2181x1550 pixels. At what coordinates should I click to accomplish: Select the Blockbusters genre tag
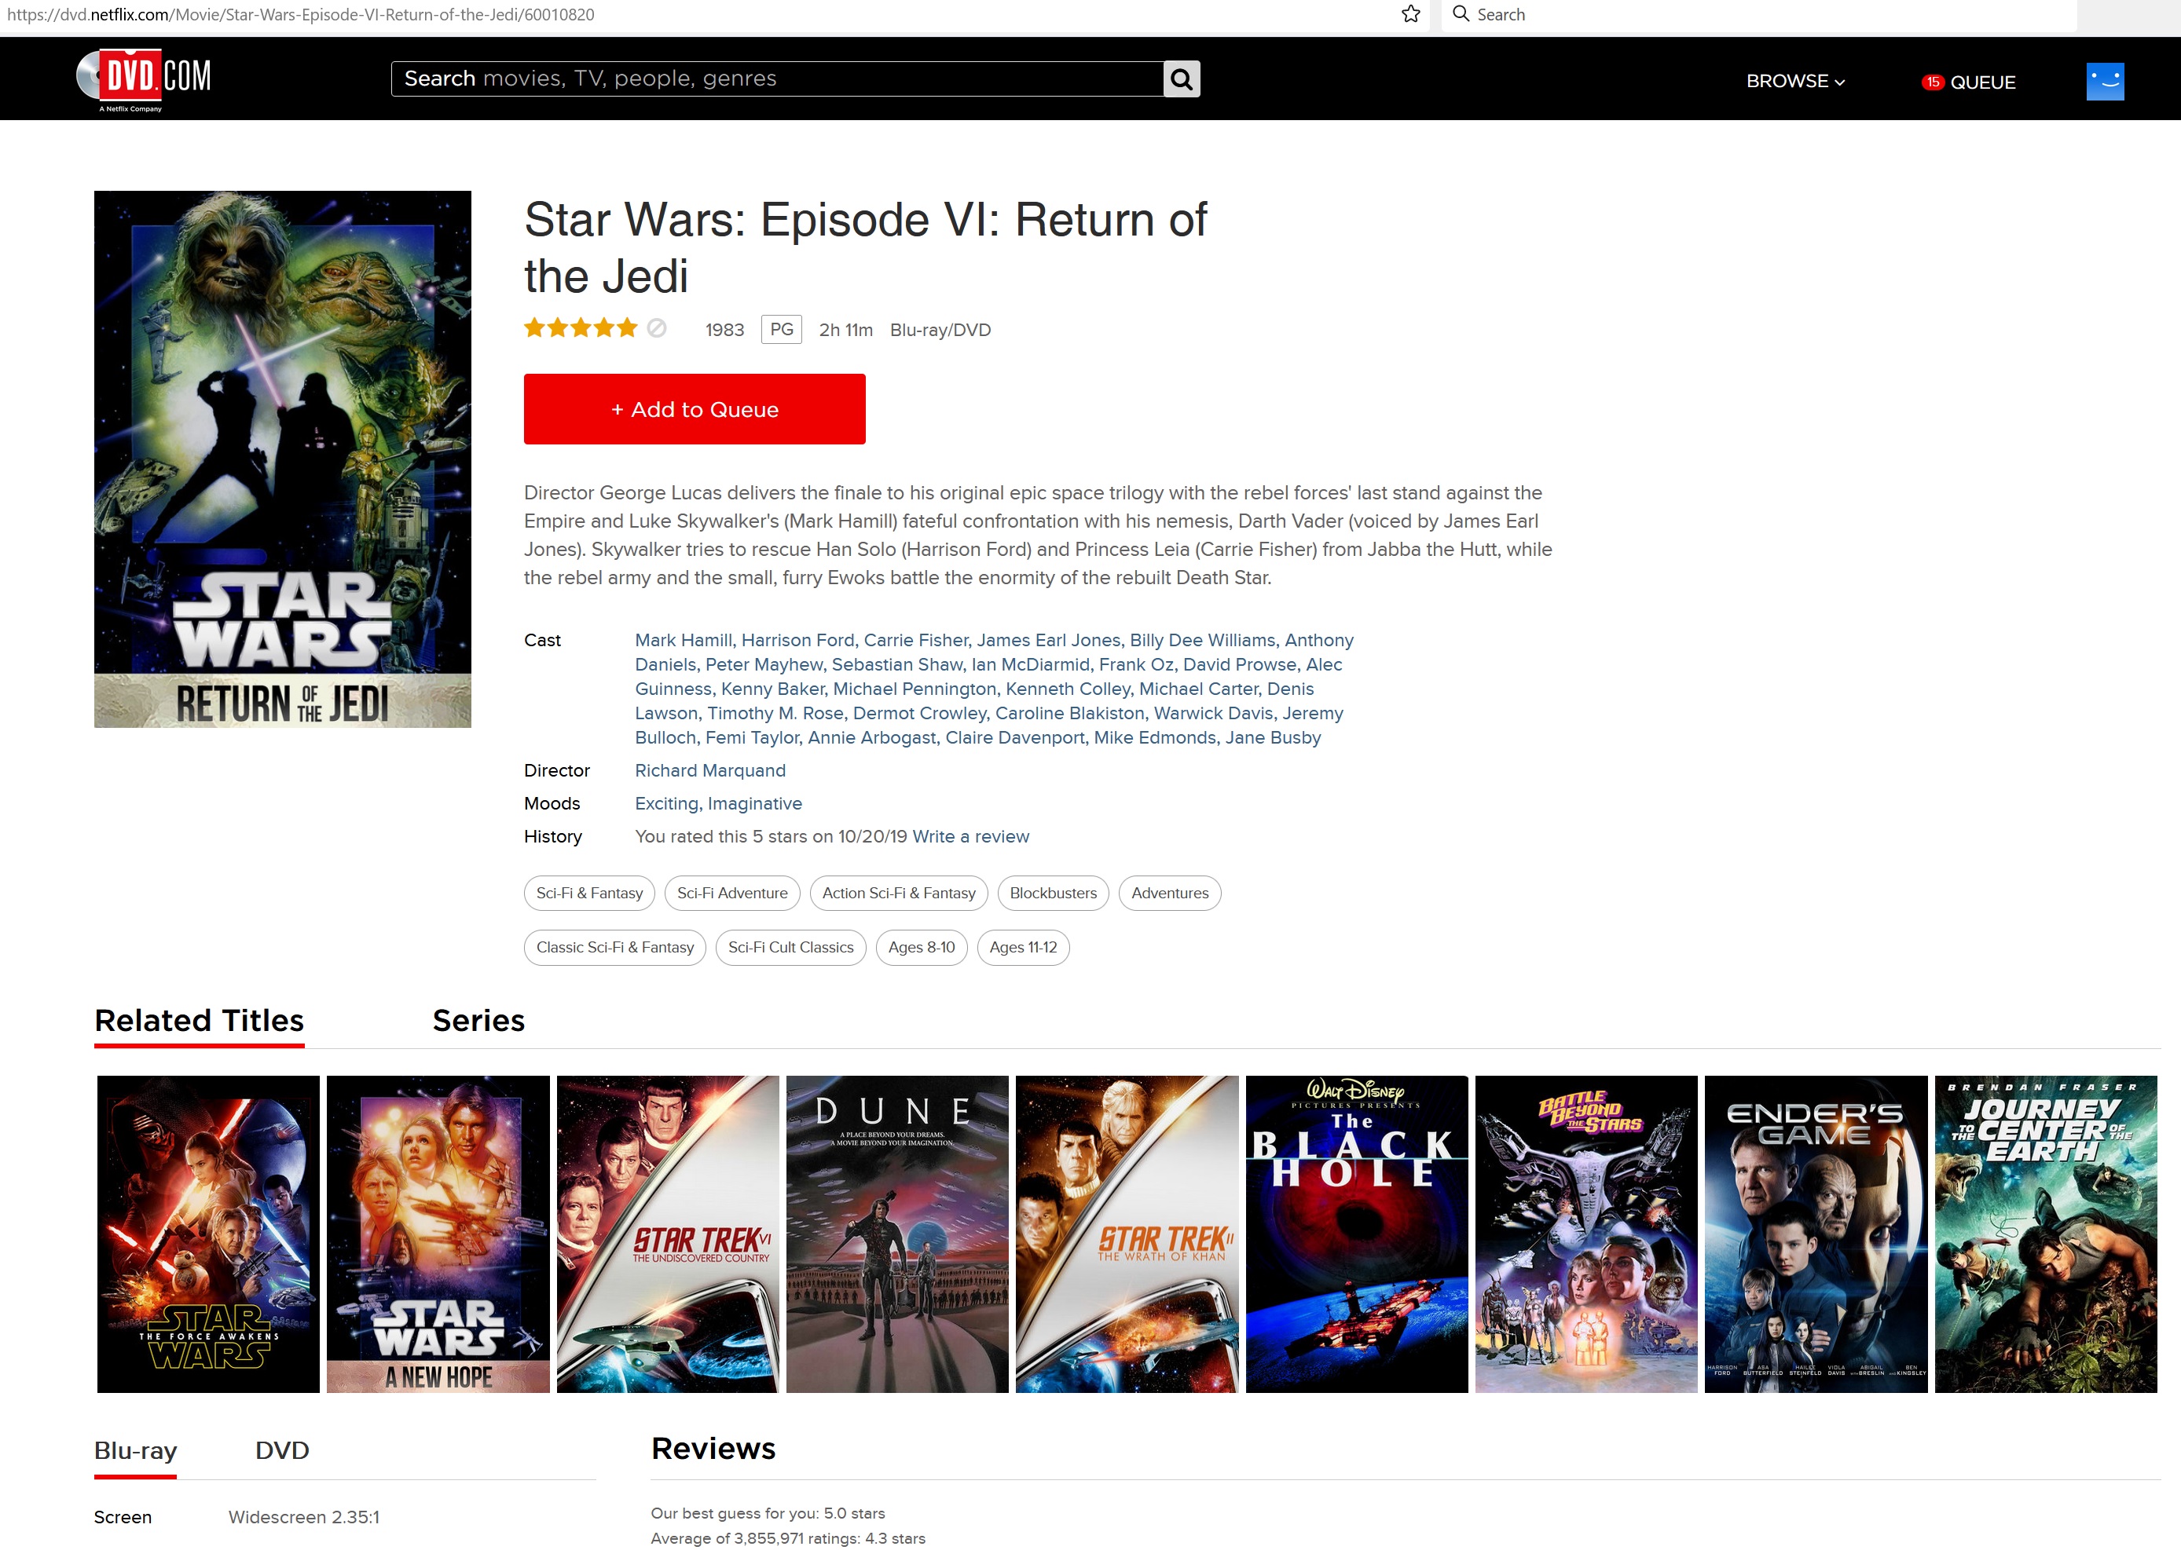pyautogui.click(x=1054, y=894)
